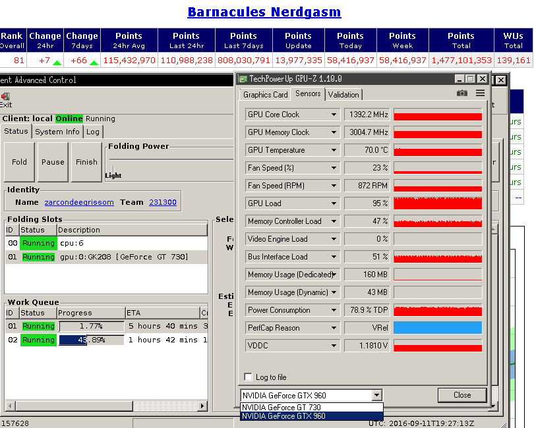Click the GPU-Z screenshot camera icon
Image resolution: width=534 pixels, height=428 pixels.
click(461, 93)
